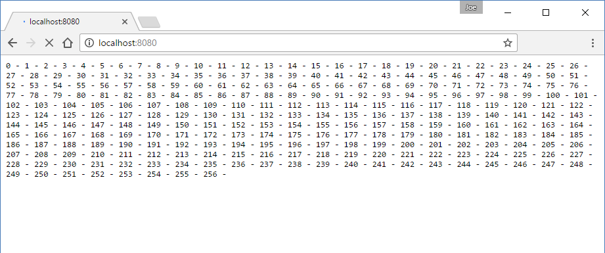
Task: Click the number 199 in output
Action: pyautogui.click(x=379, y=145)
